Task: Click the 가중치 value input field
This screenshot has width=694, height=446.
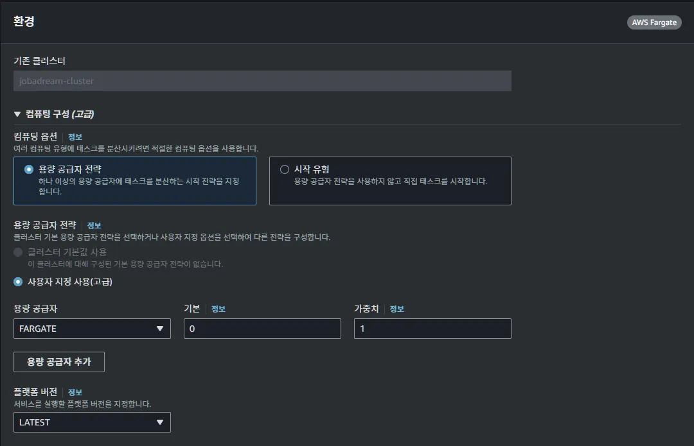Action: point(432,329)
